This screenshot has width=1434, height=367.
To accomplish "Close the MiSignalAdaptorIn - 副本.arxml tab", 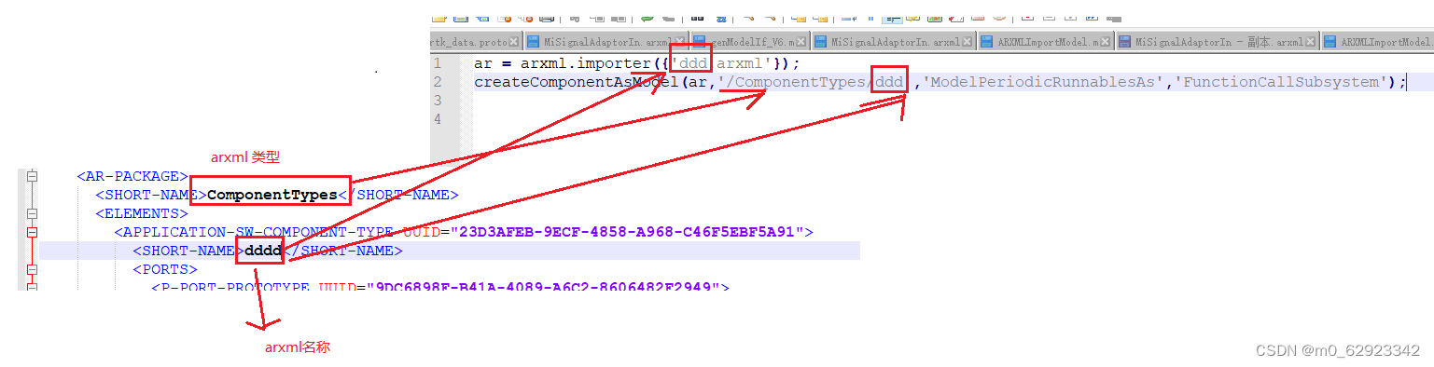I will [1310, 42].
